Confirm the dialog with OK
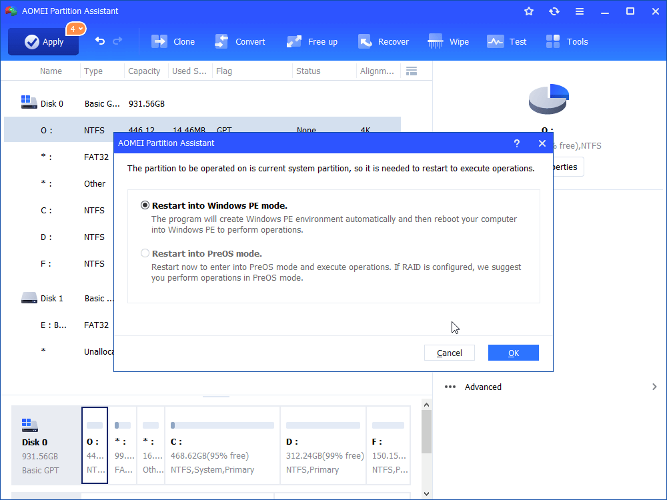 pyautogui.click(x=514, y=353)
